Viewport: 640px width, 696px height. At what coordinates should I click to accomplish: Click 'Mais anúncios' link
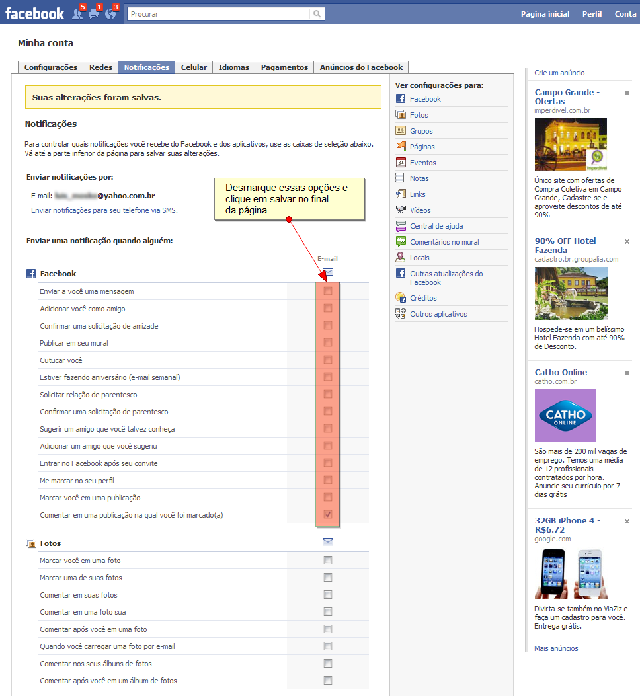pyautogui.click(x=556, y=648)
